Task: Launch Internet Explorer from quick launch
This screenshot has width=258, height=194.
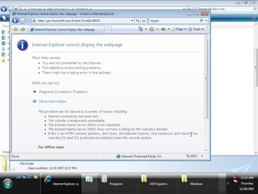Action: [x=30, y=177]
